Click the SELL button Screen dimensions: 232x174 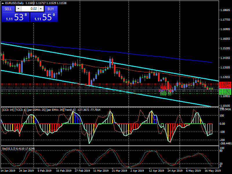8,9
